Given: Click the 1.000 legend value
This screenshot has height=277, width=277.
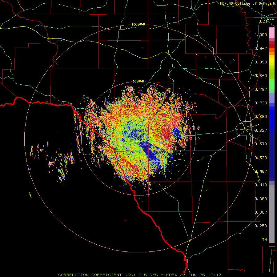Looking at the screenshot, I should tap(261, 34).
